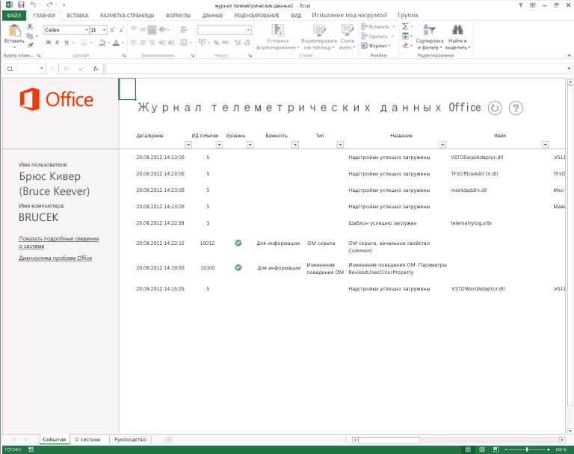Click the Copy icon in clipboard group

click(x=30, y=36)
